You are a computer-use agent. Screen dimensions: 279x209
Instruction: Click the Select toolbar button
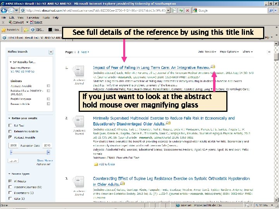point(36,22)
